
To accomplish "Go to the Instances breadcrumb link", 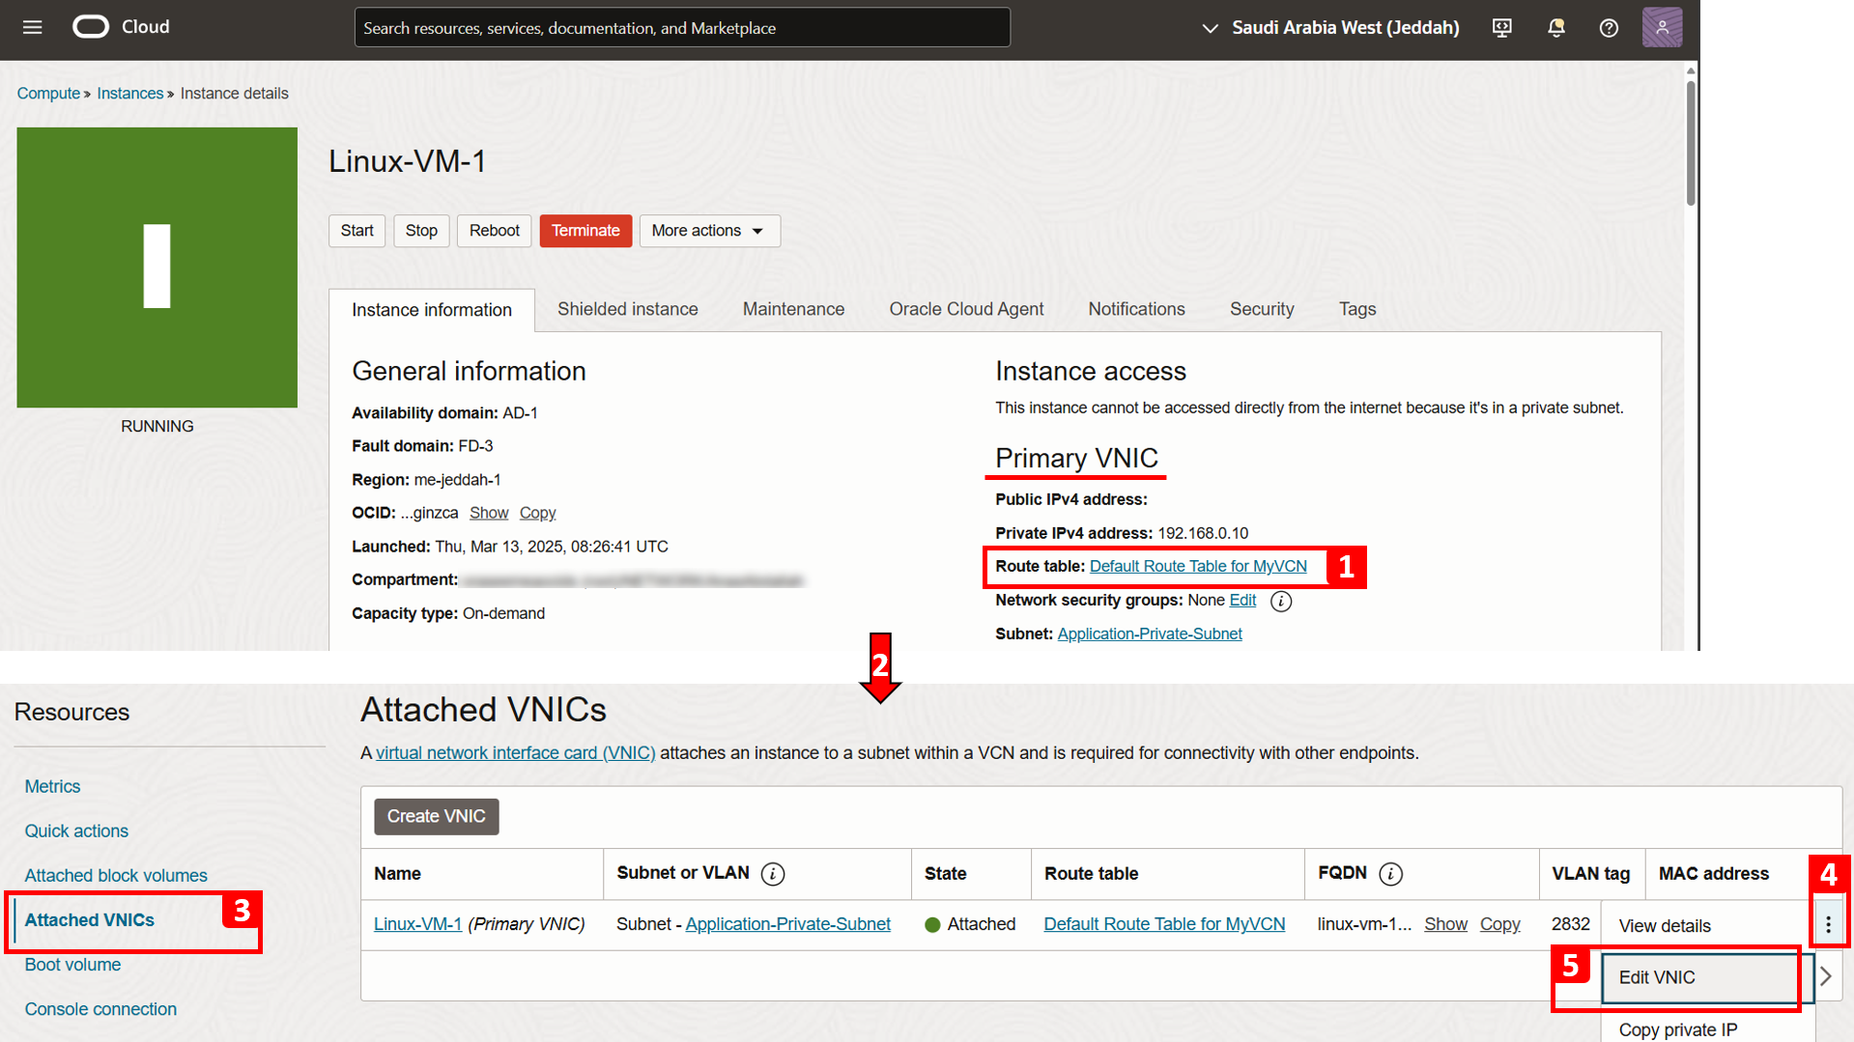I will [x=129, y=94].
